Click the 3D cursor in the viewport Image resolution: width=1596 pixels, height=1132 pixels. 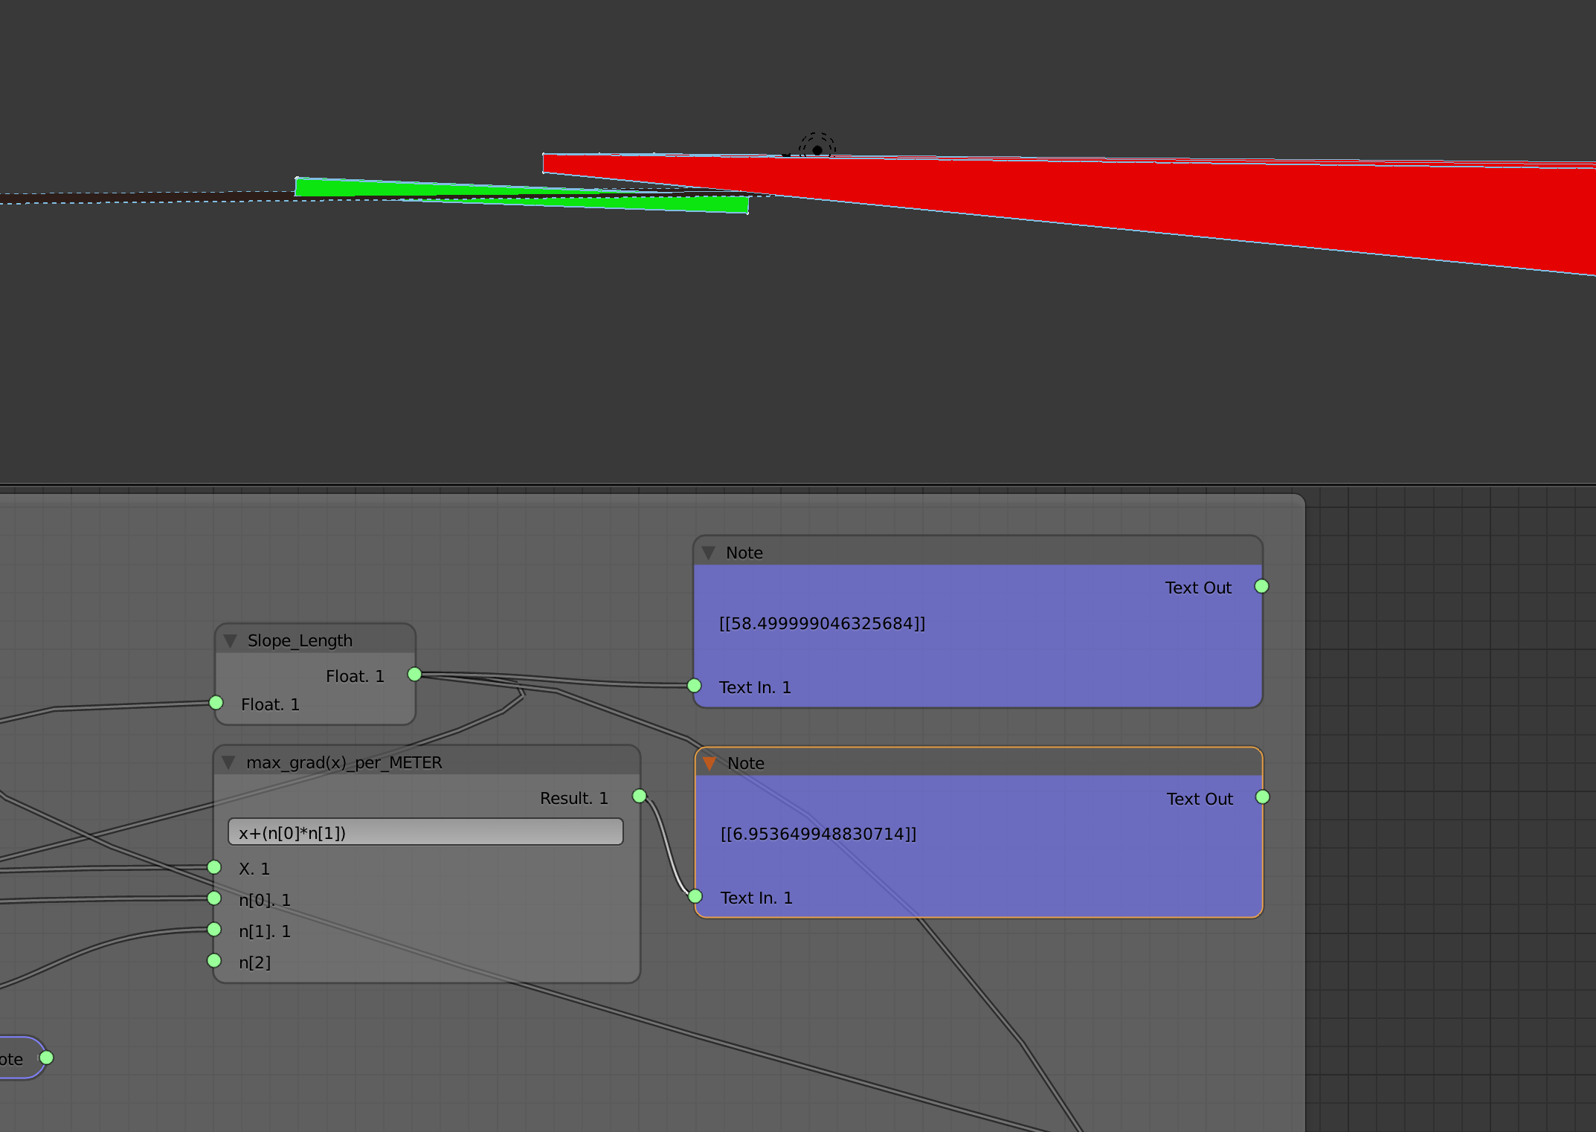click(x=817, y=149)
